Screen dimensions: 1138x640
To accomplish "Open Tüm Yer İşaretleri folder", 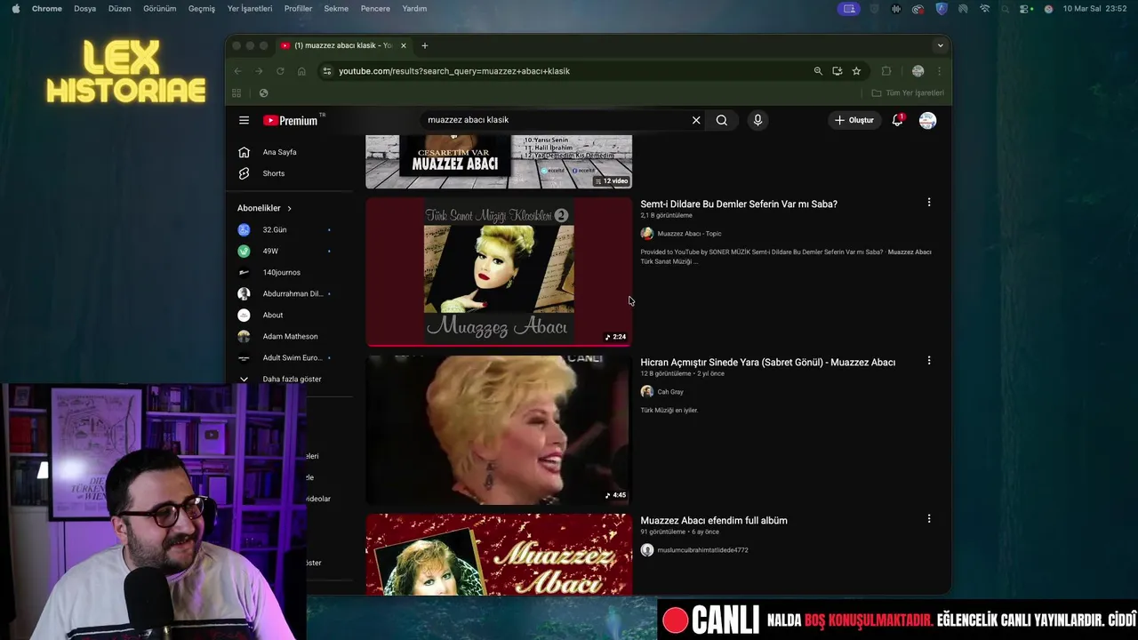I will [908, 92].
